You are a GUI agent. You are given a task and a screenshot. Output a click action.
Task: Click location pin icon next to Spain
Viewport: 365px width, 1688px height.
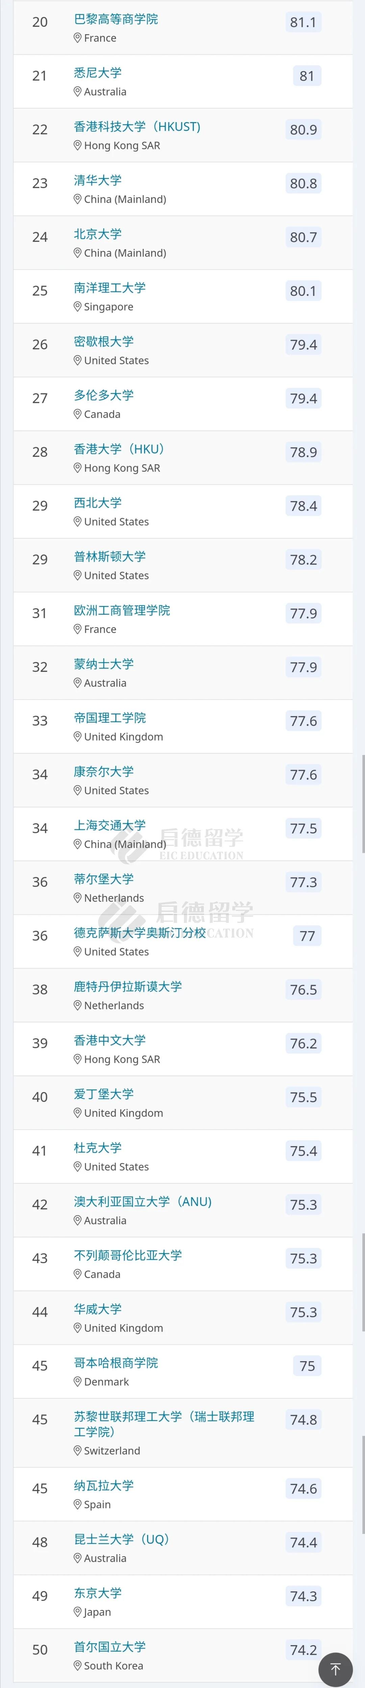pyautogui.click(x=77, y=1504)
